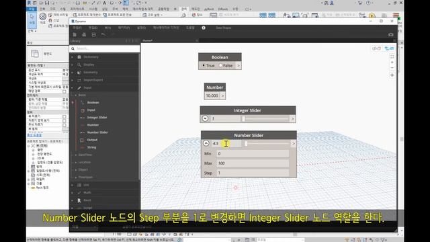Click the camera export image icon in Dynamo

coord(391,34)
